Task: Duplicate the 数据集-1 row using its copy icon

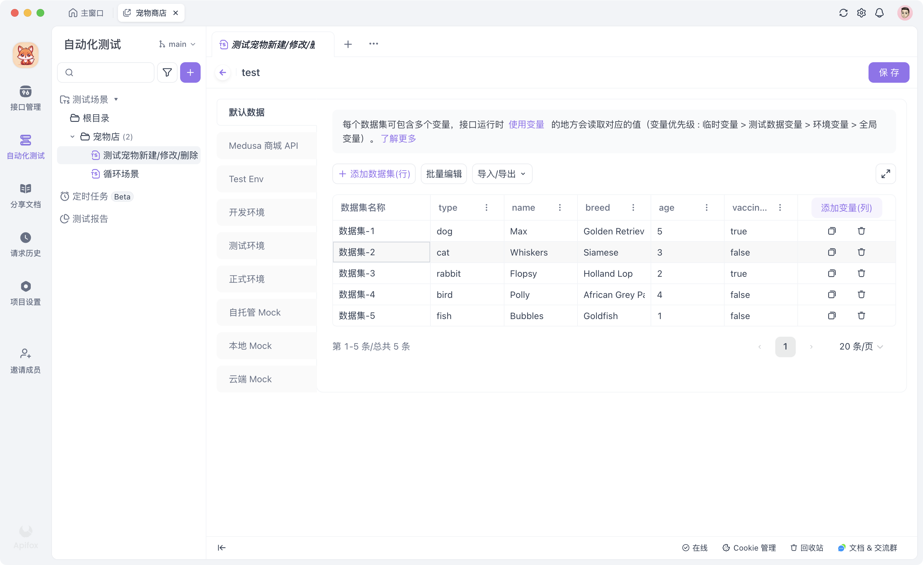Action: [x=832, y=231]
